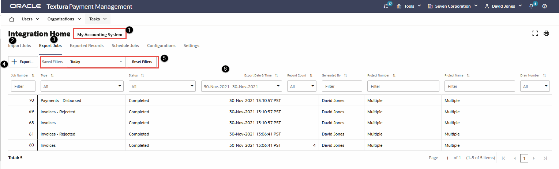Sort by Status column arrows

click(x=142, y=75)
